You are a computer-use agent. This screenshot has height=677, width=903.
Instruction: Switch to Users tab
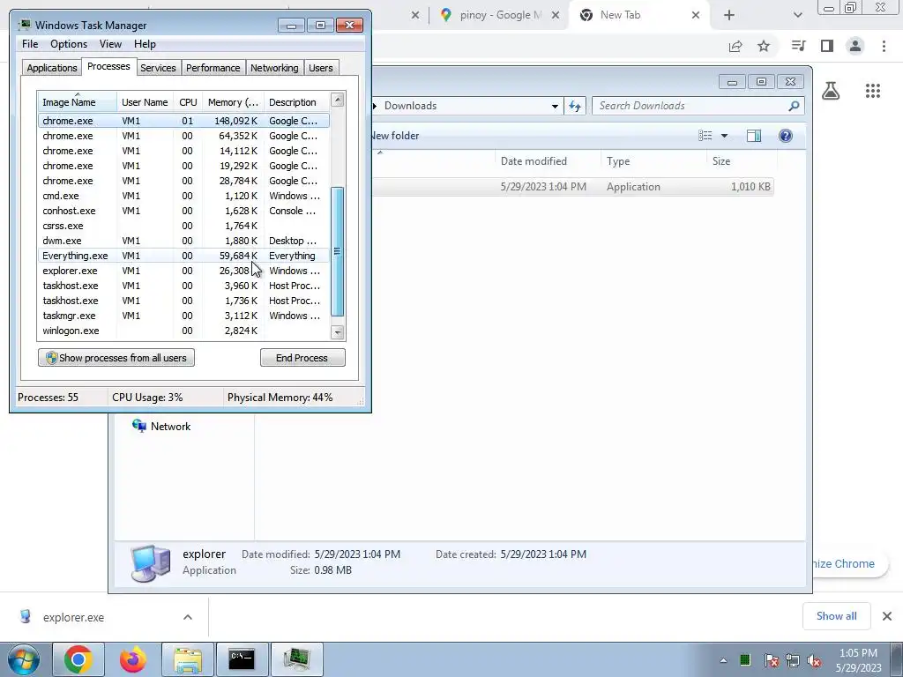321,68
